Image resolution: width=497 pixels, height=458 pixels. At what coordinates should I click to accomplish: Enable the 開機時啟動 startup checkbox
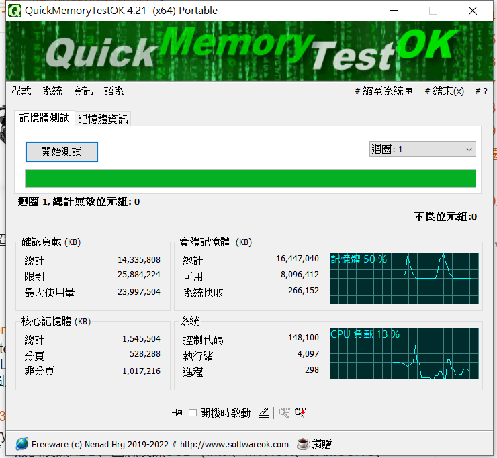point(192,413)
